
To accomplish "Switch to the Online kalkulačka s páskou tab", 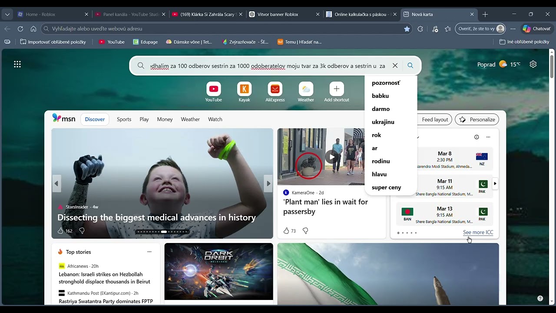I will pyautogui.click(x=362, y=14).
